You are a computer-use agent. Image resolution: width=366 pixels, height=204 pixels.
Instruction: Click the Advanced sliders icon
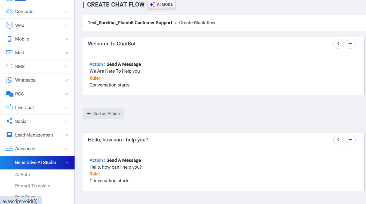[10, 149]
